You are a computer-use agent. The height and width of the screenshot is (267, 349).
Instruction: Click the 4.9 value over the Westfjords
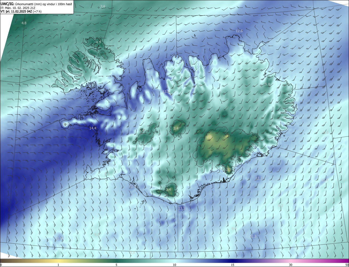tap(98, 42)
